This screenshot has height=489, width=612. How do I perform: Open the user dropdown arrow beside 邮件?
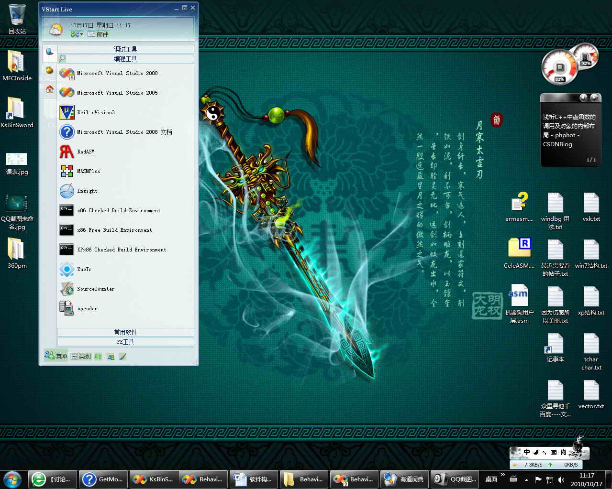pos(82,34)
